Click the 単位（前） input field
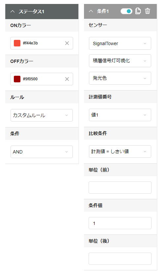Viewport: 166px width, 274px height. pos(120,187)
